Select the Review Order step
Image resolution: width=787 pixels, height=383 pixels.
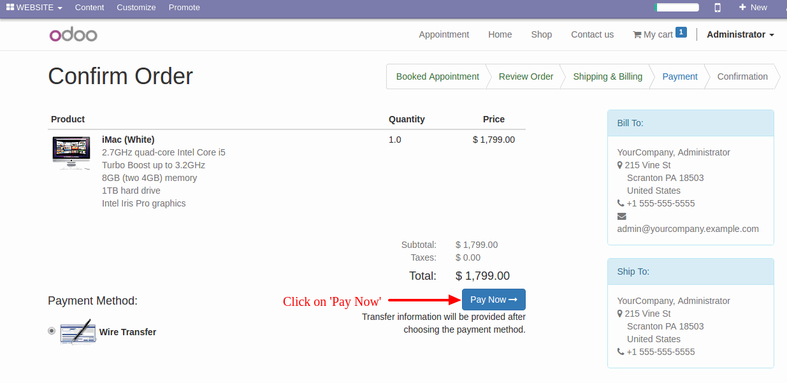[x=526, y=76]
